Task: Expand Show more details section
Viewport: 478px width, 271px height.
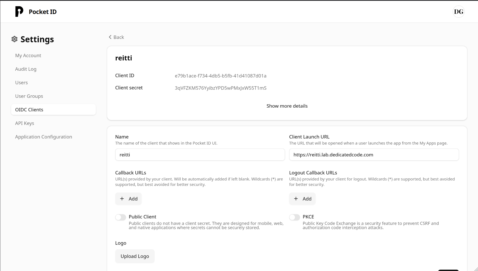Action: point(287,106)
